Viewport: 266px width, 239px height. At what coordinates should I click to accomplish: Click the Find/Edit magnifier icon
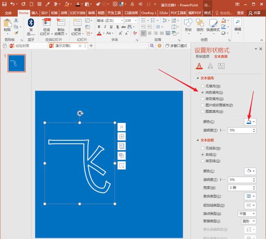point(238,22)
